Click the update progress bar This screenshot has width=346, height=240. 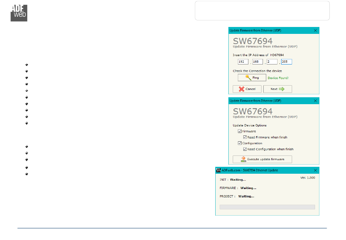[267, 207]
